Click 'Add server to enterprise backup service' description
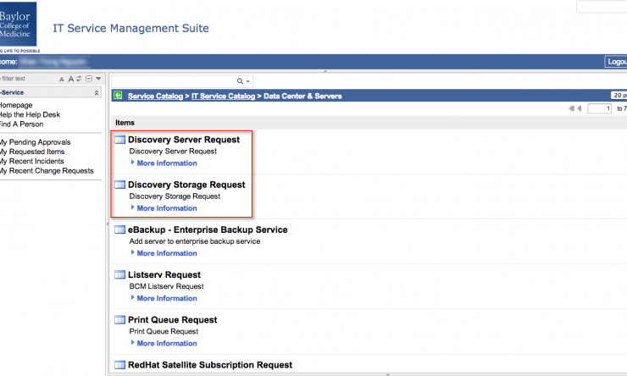The image size is (627, 376). pos(195,241)
